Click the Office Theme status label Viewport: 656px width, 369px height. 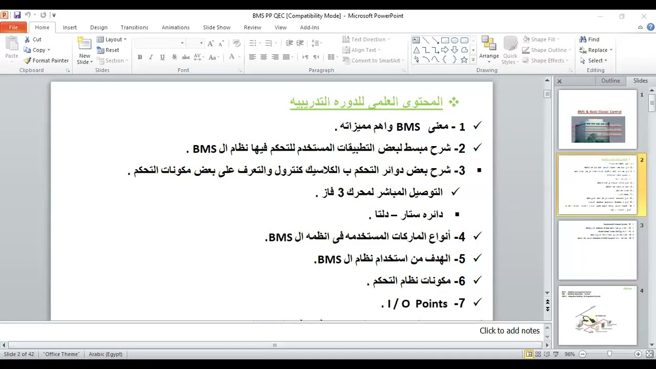point(61,354)
